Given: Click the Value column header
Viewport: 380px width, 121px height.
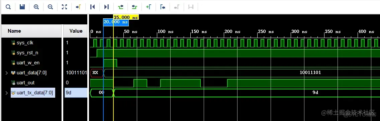Looking at the screenshot, I should coord(76,31).
